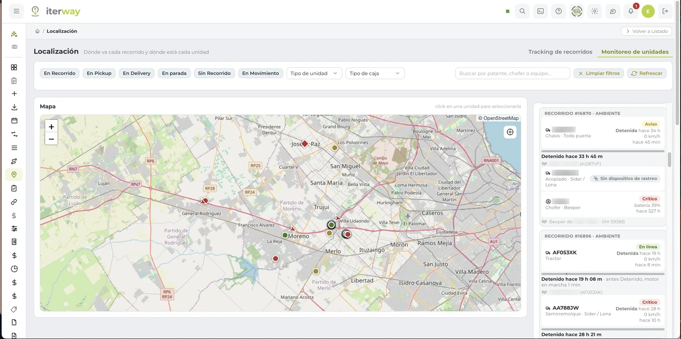
Task: Toggle the En parada filter chip
Action: click(174, 73)
